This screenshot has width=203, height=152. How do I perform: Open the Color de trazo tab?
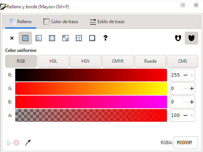point(61,22)
